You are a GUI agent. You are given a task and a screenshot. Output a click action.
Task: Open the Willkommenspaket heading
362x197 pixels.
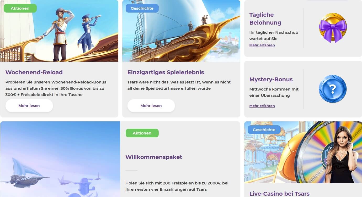point(154,157)
